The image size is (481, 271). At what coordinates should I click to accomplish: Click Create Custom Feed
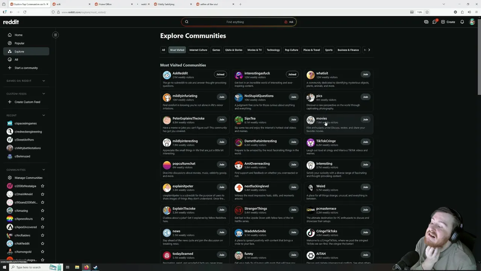26,102
